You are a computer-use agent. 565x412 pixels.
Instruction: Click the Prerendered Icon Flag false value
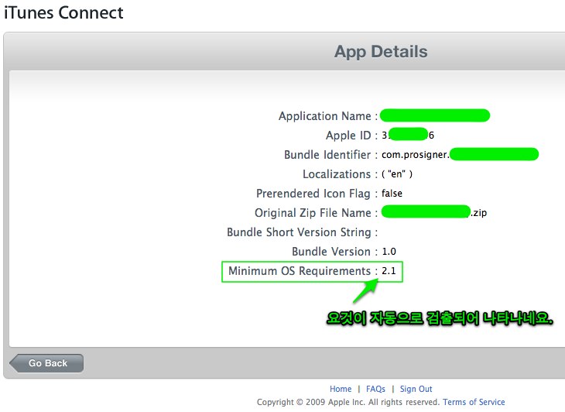(392, 193)
